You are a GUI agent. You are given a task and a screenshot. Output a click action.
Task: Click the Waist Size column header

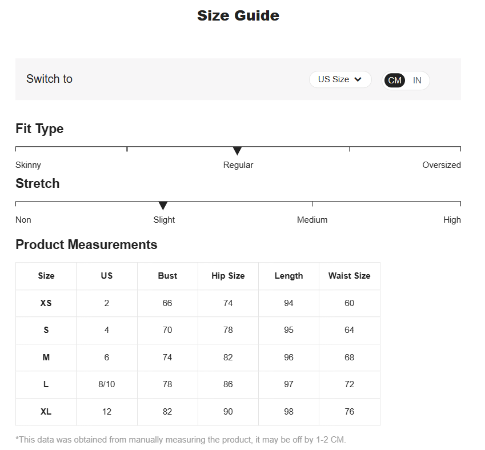[x=349, y=276]
